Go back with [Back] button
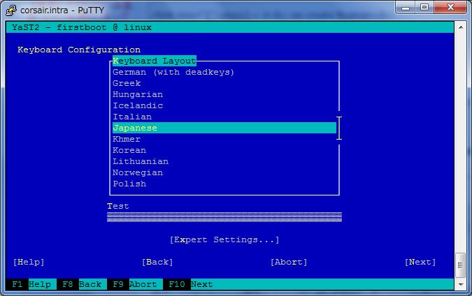 157,262
